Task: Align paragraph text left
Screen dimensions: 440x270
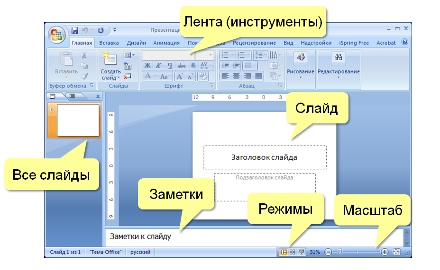Action: click(x=225, y=76)
